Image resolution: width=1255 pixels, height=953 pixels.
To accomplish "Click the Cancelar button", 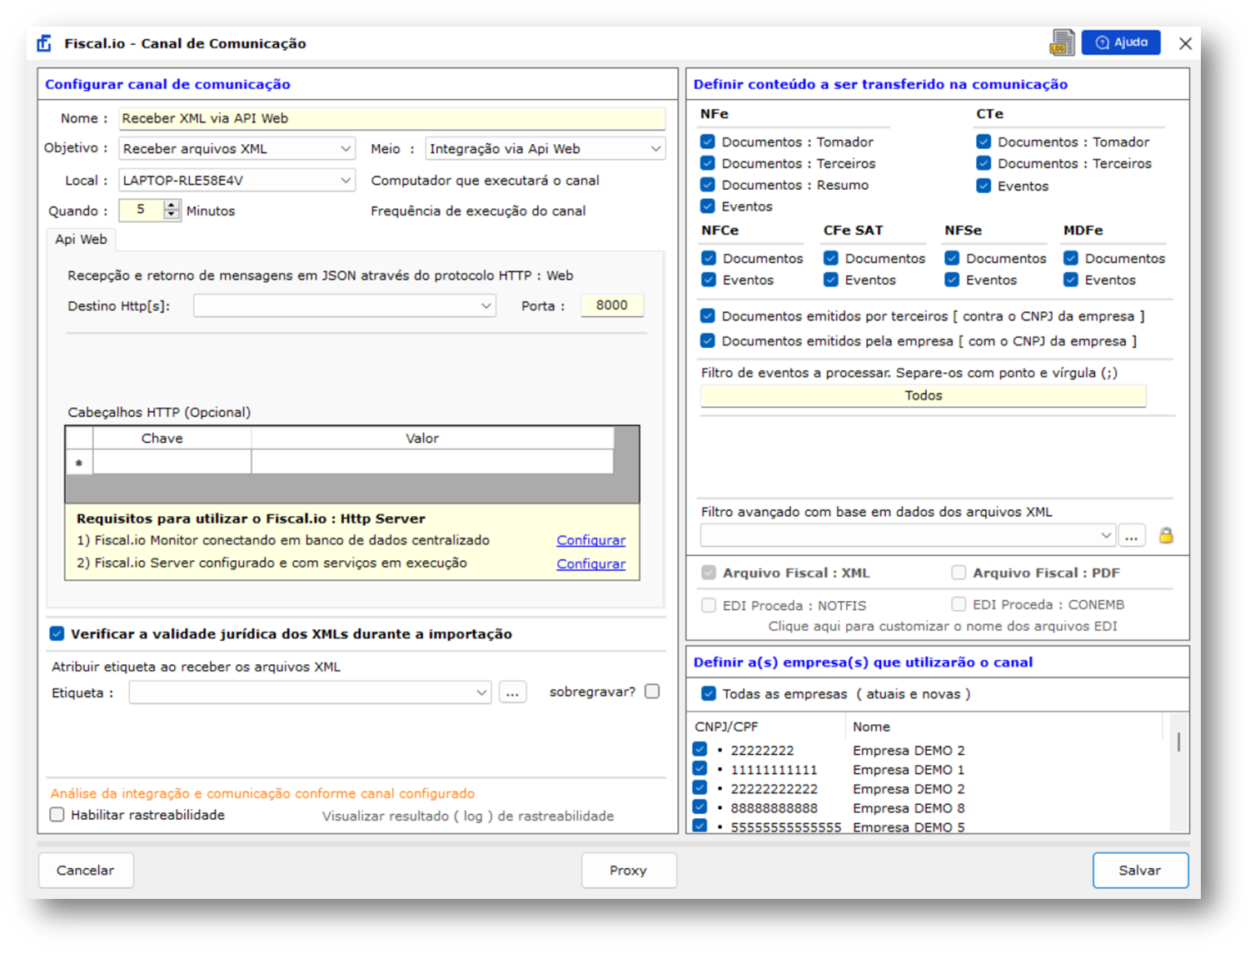I will [86, 870].
